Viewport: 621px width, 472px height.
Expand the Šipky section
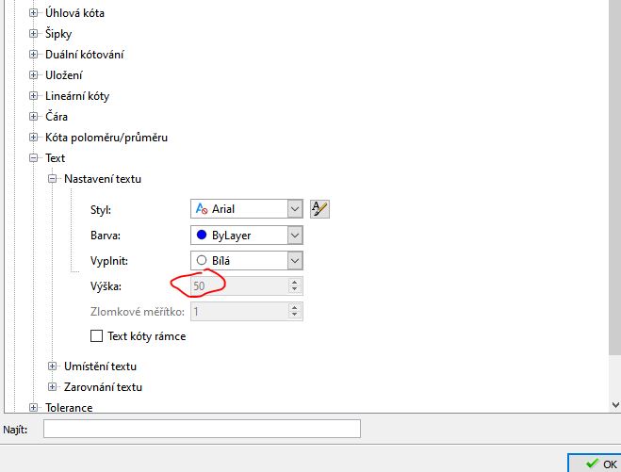tap(35, 34)
